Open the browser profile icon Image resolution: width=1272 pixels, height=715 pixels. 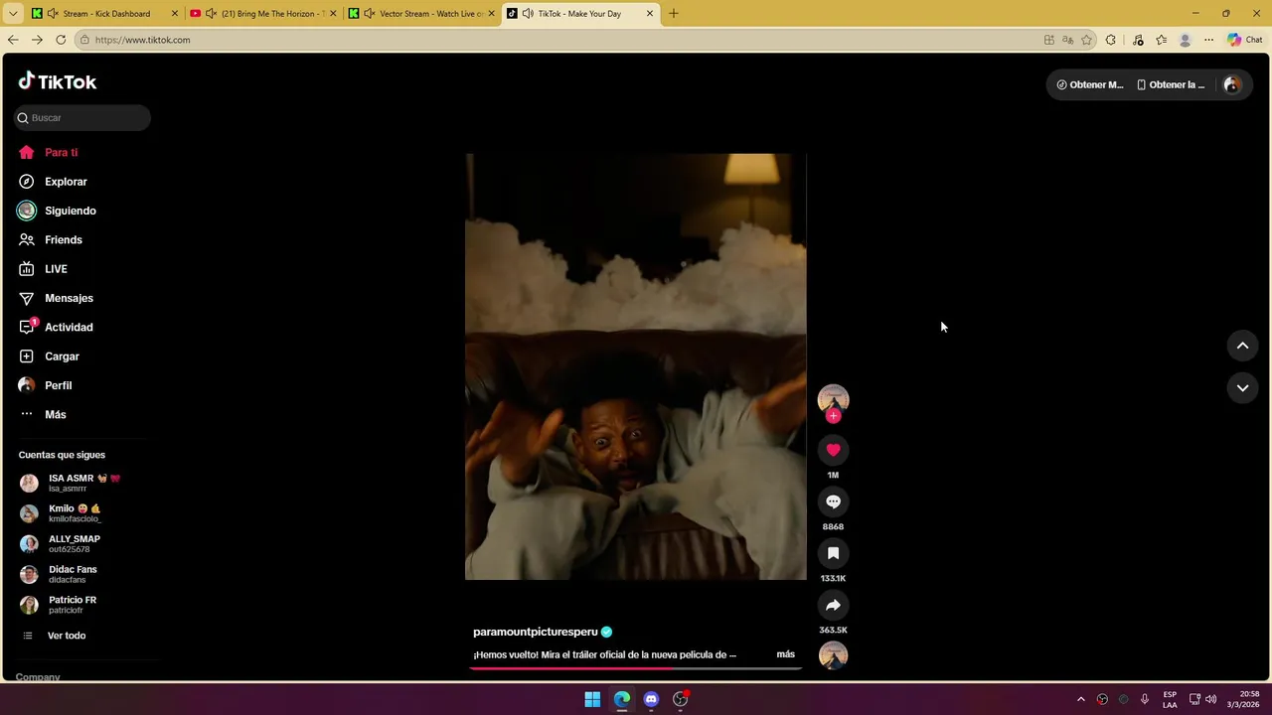pyautogui.click(x=1185, y=40)
